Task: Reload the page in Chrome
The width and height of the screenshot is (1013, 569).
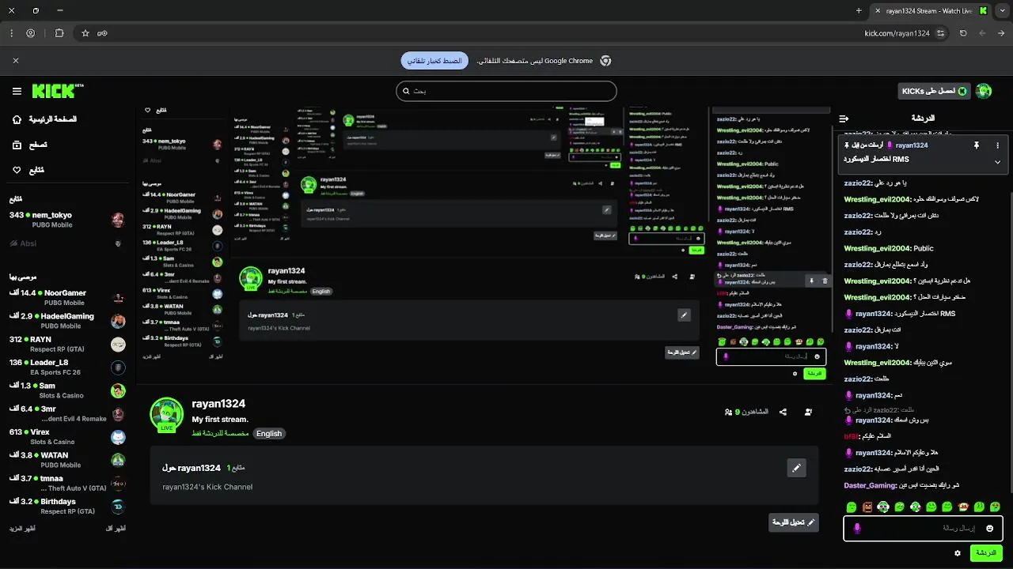Action: 963,33
